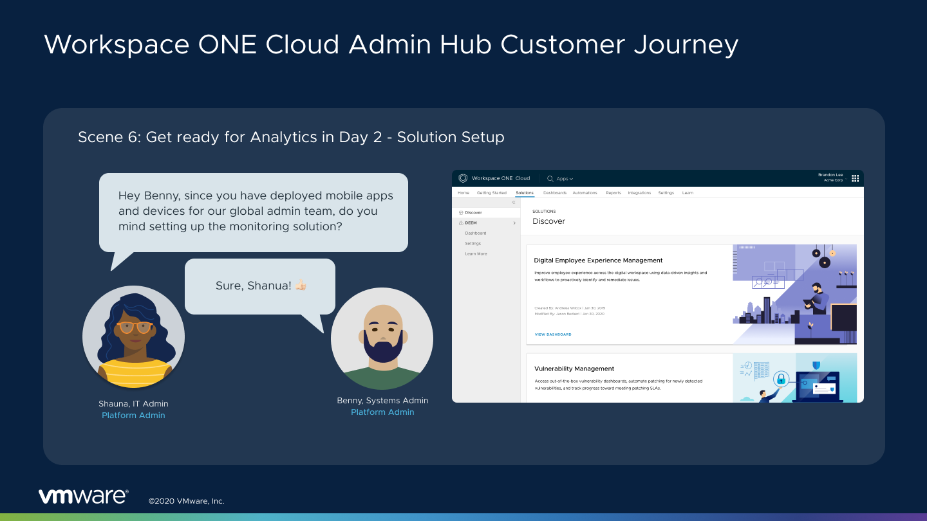This screenshot has height=521, width=927.
Task: Click the VIEW DASHBOARD link
Action: 553,334
